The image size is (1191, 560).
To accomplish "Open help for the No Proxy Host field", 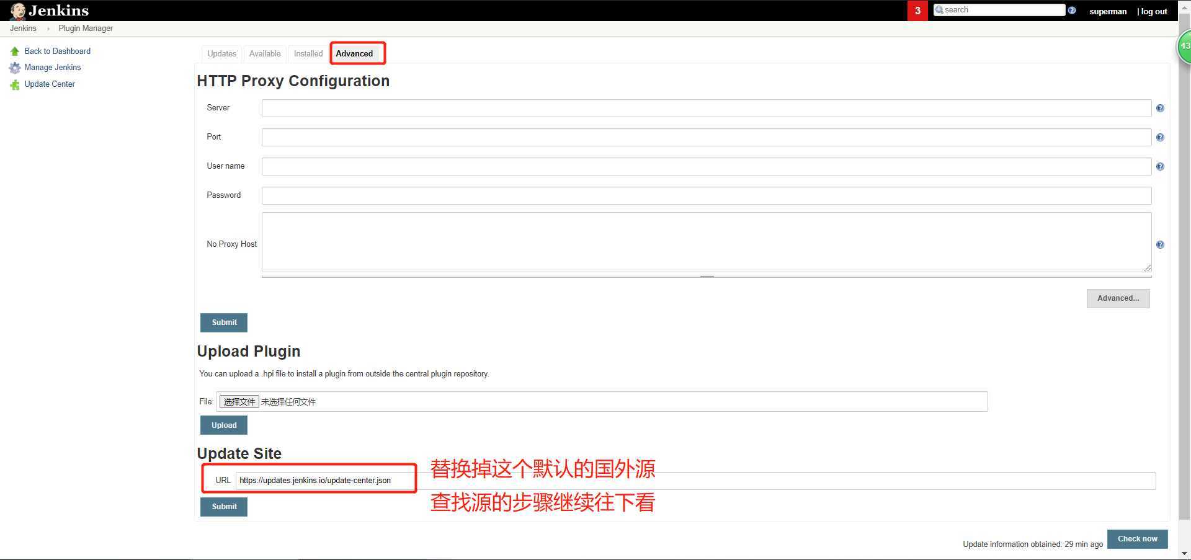I will [x=1160, y=245].
